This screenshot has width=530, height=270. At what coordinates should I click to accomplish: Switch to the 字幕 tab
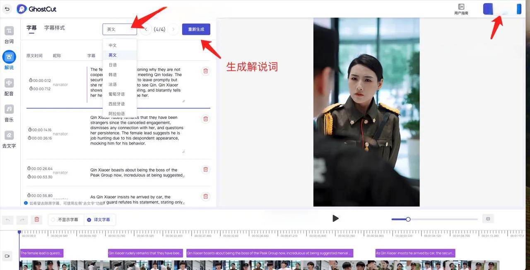[31, 28]
